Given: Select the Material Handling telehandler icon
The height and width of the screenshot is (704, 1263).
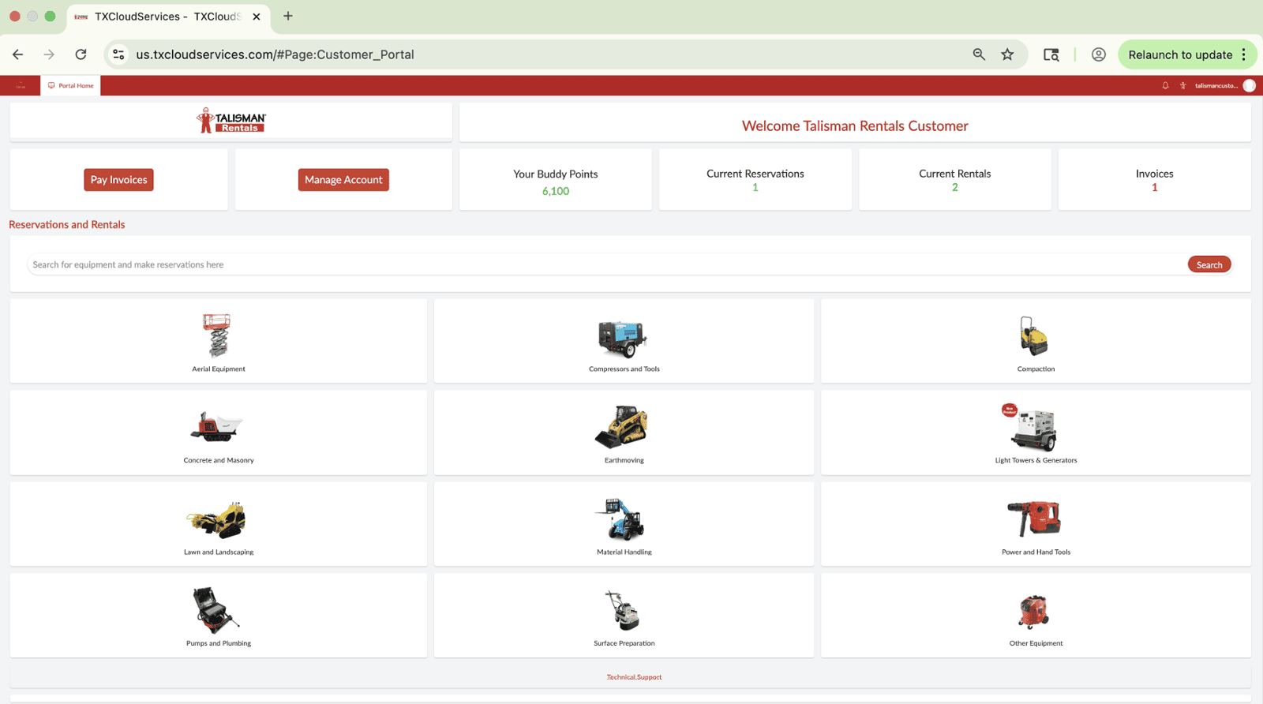Looking at the screenshot, I should 622,519.
